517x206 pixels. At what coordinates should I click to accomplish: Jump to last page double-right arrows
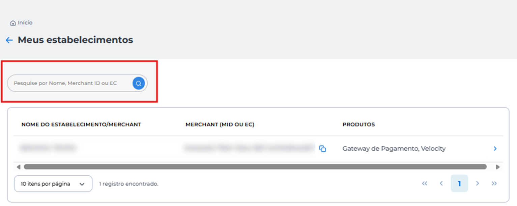tap(494, 183)
